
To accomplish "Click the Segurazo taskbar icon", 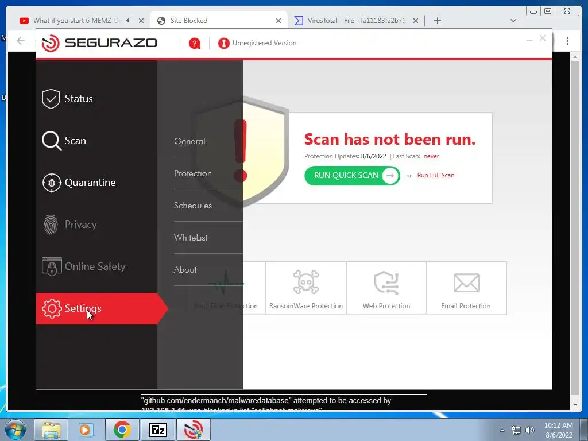I will (193, 430).
